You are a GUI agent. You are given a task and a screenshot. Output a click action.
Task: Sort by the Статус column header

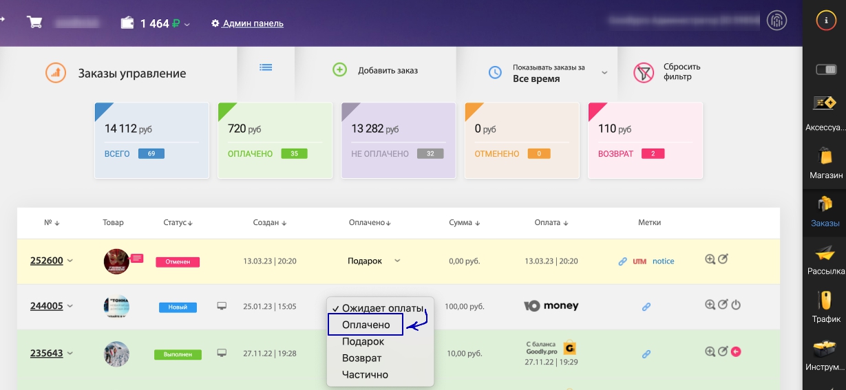coord(178,223)
